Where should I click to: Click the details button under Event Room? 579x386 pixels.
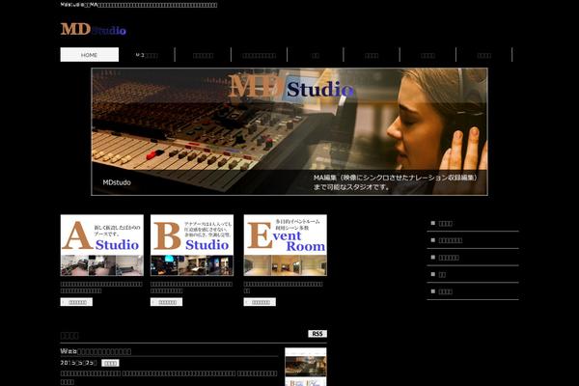[260, 302]
